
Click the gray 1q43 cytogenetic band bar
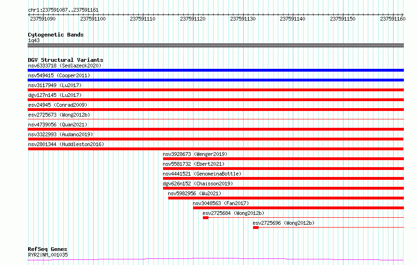click(216, 45)
